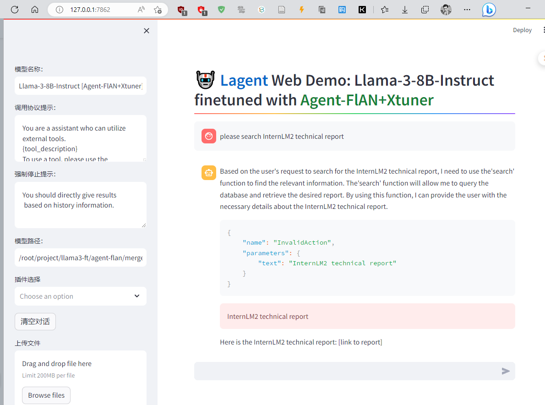The image size is (545, 405).
Task: Open the Bing Copilot sidebar icon
Action: (489, 9)
